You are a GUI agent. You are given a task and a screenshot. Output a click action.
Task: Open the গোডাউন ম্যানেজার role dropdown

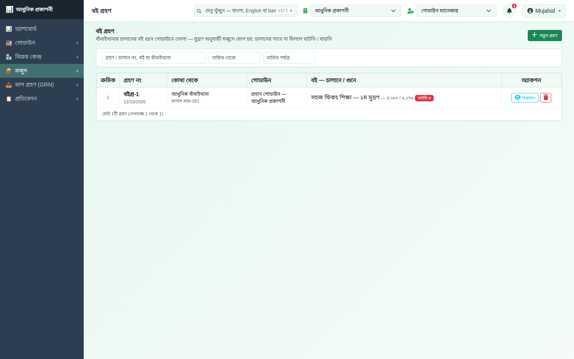tap(457, 11)
